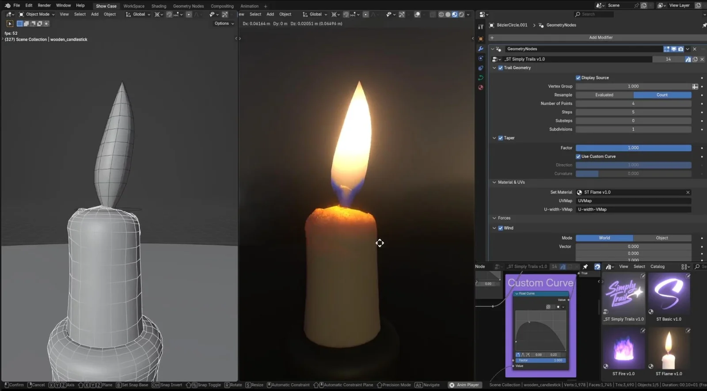Toggle modifier render camera icon

(x=680, y=49)
